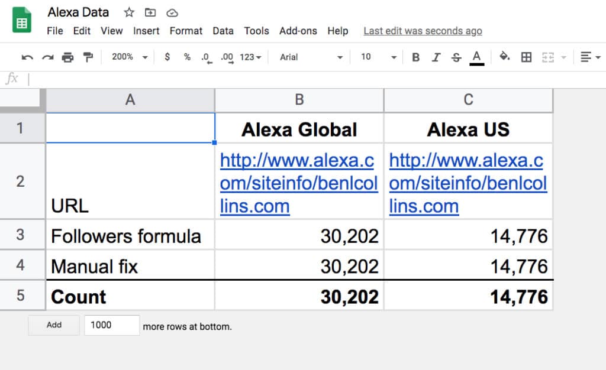This screenshot has height=370, width=606.
Task: Open the Format menu
Action: (x=186, y=31)
